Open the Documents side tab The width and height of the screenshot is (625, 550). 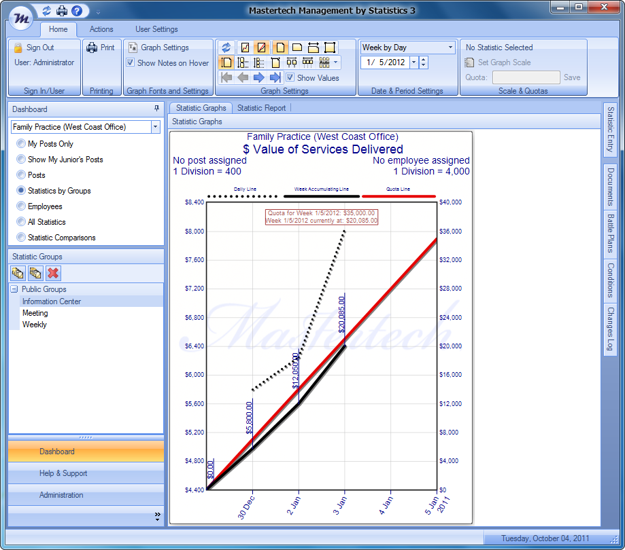(x=610, y=187)
